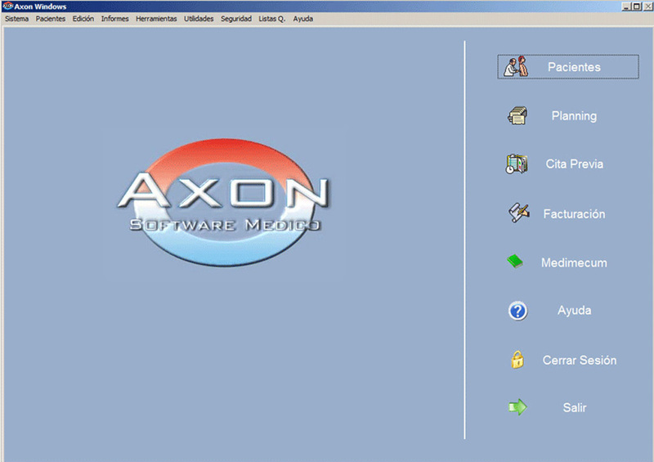Screen dimensions: 654x462
Task: Click the Facturación pen and paper icon
Action: click(x=519, y=213)
